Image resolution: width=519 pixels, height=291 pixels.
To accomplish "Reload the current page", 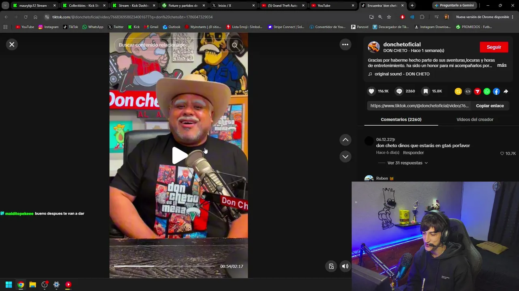I will point(26,17).
